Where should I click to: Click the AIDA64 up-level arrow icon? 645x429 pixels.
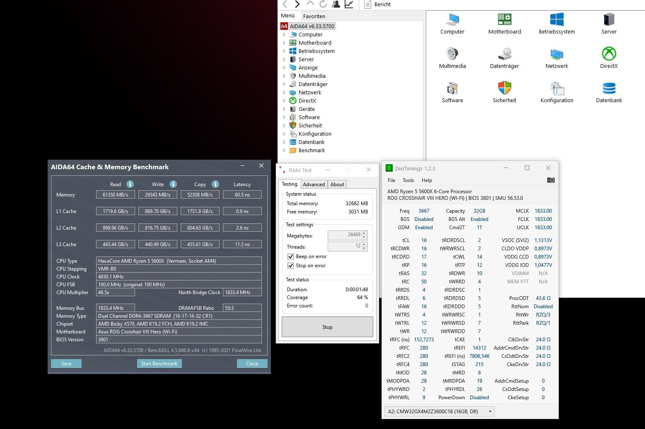click(310, 4)
